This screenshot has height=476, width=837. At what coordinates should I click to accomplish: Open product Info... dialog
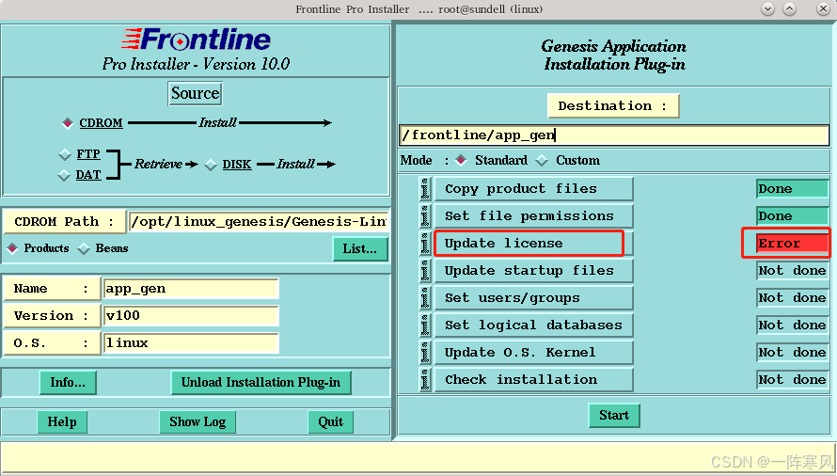(68, 383)
